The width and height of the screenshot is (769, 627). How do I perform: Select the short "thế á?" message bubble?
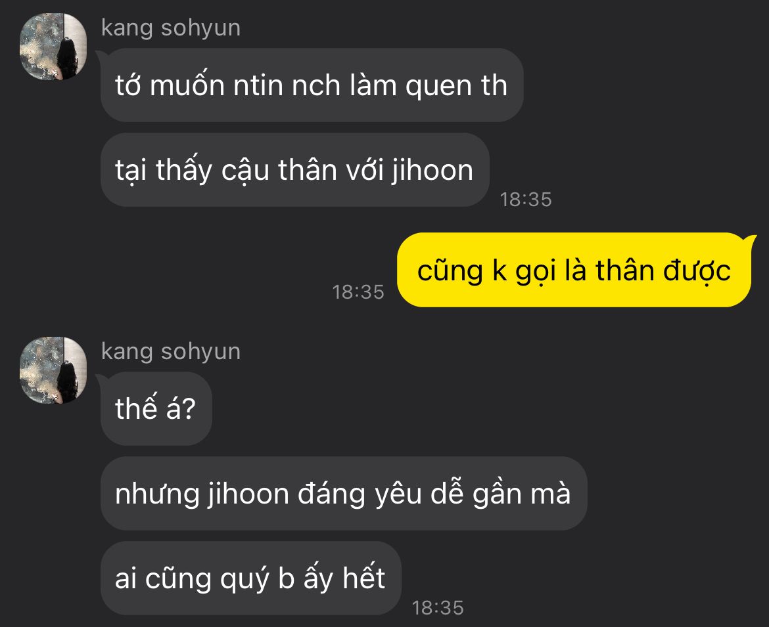click(156, 408)
